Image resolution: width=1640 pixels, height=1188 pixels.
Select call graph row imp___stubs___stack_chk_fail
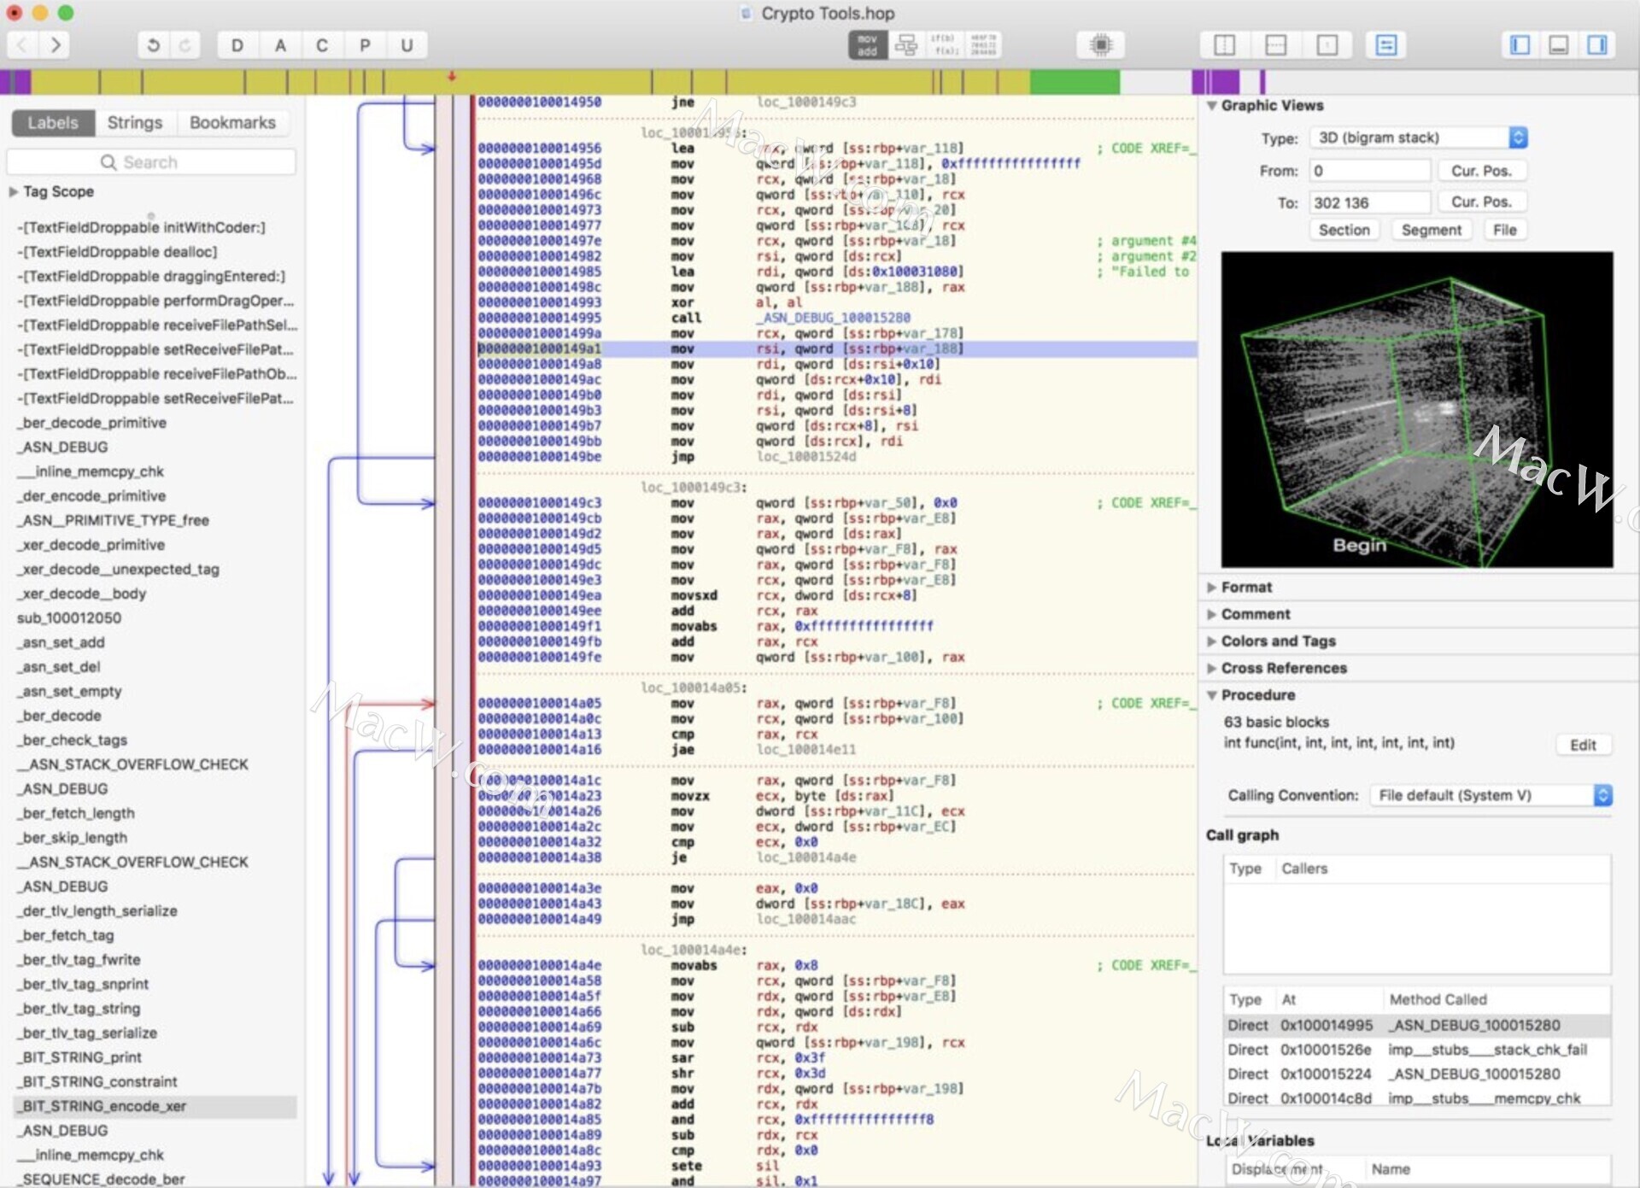coord(1417,1050)
